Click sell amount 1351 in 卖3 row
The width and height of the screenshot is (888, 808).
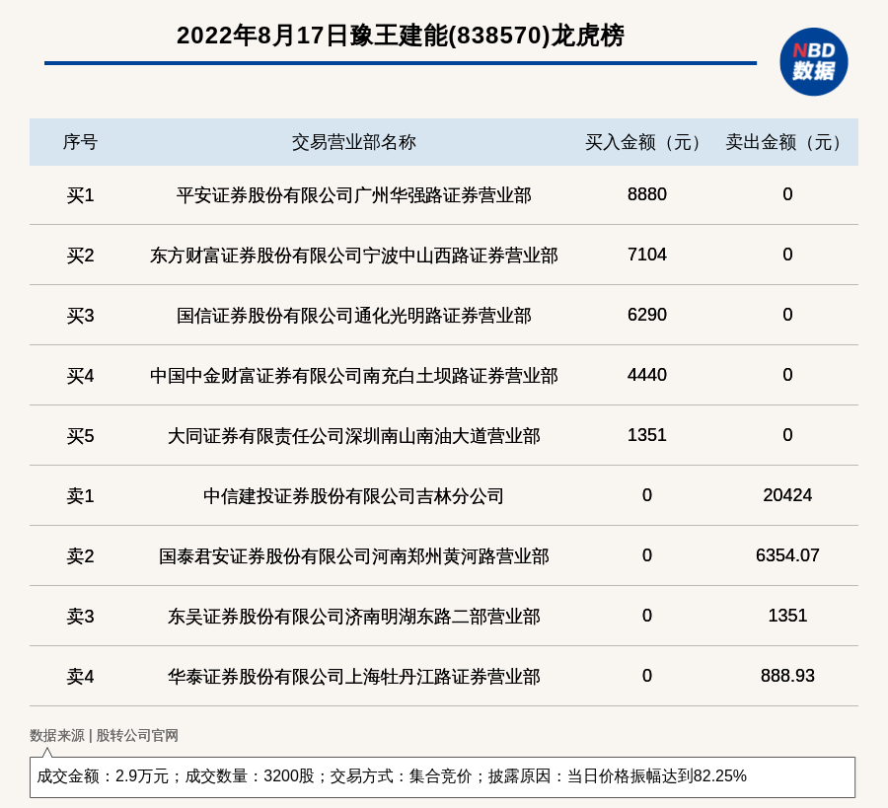pyautogui.click(x=787, y=615)
